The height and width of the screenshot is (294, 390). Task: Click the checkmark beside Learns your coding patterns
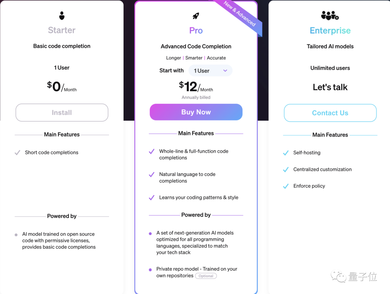tap(151, 197)
